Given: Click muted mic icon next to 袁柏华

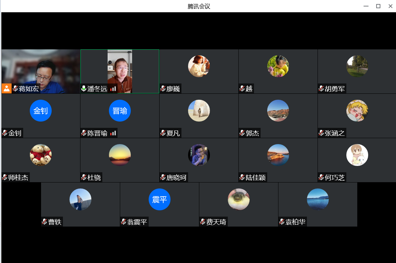Looking at the screenshot, I should [281, 222].
